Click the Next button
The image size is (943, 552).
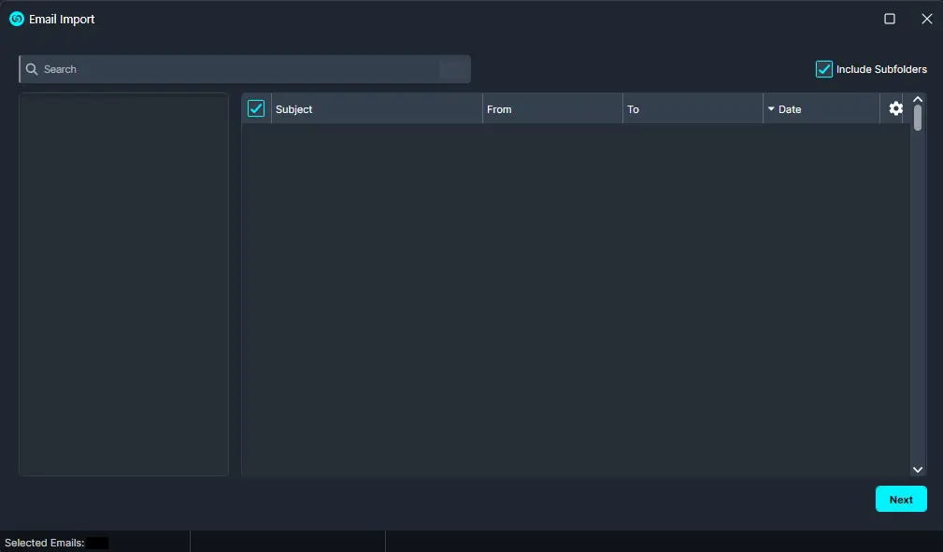(x=901, y=499)
